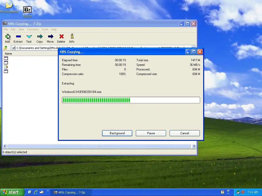
Task: Expand quick launch chevron
Action: (x=48, y=191)
